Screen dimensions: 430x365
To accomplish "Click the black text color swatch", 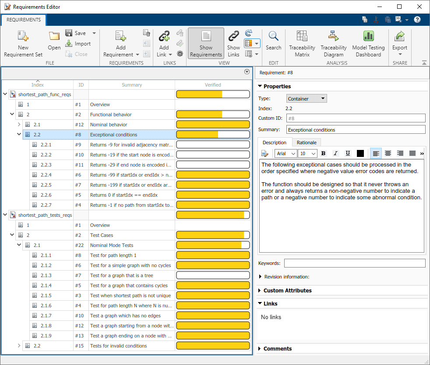I will point(360,153).
